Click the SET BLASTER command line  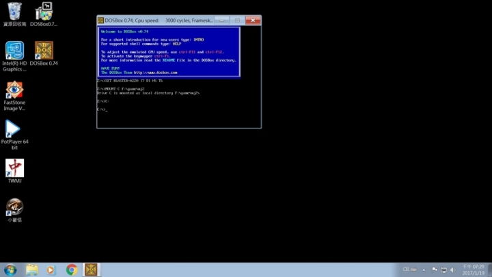click(x=130, y=81)
